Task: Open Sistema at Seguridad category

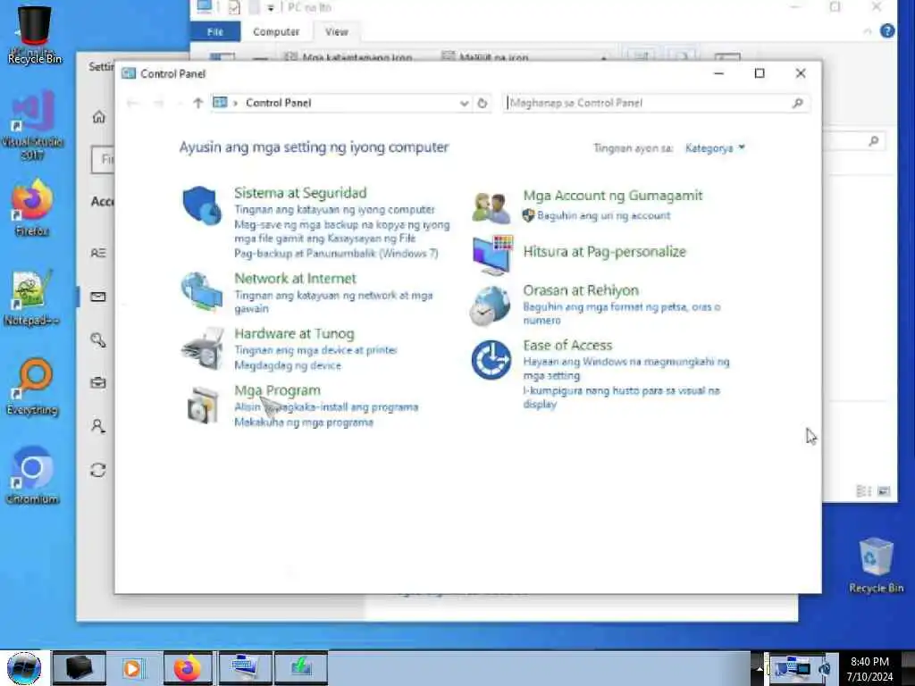Action: pyautogui.click(x=300, y=193)
